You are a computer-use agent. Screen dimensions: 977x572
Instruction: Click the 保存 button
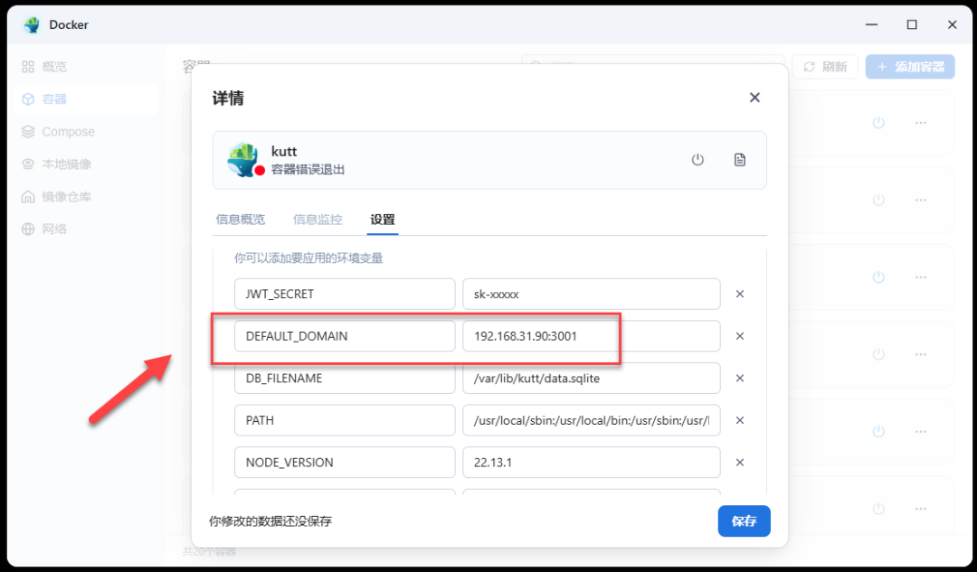point(744,521)
